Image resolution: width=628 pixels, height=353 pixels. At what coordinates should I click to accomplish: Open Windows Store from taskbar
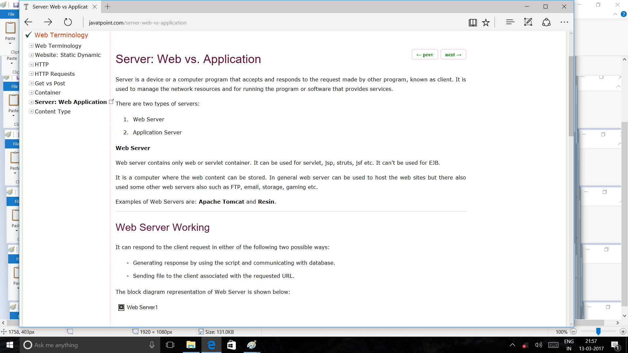click(x=231, y=345)
